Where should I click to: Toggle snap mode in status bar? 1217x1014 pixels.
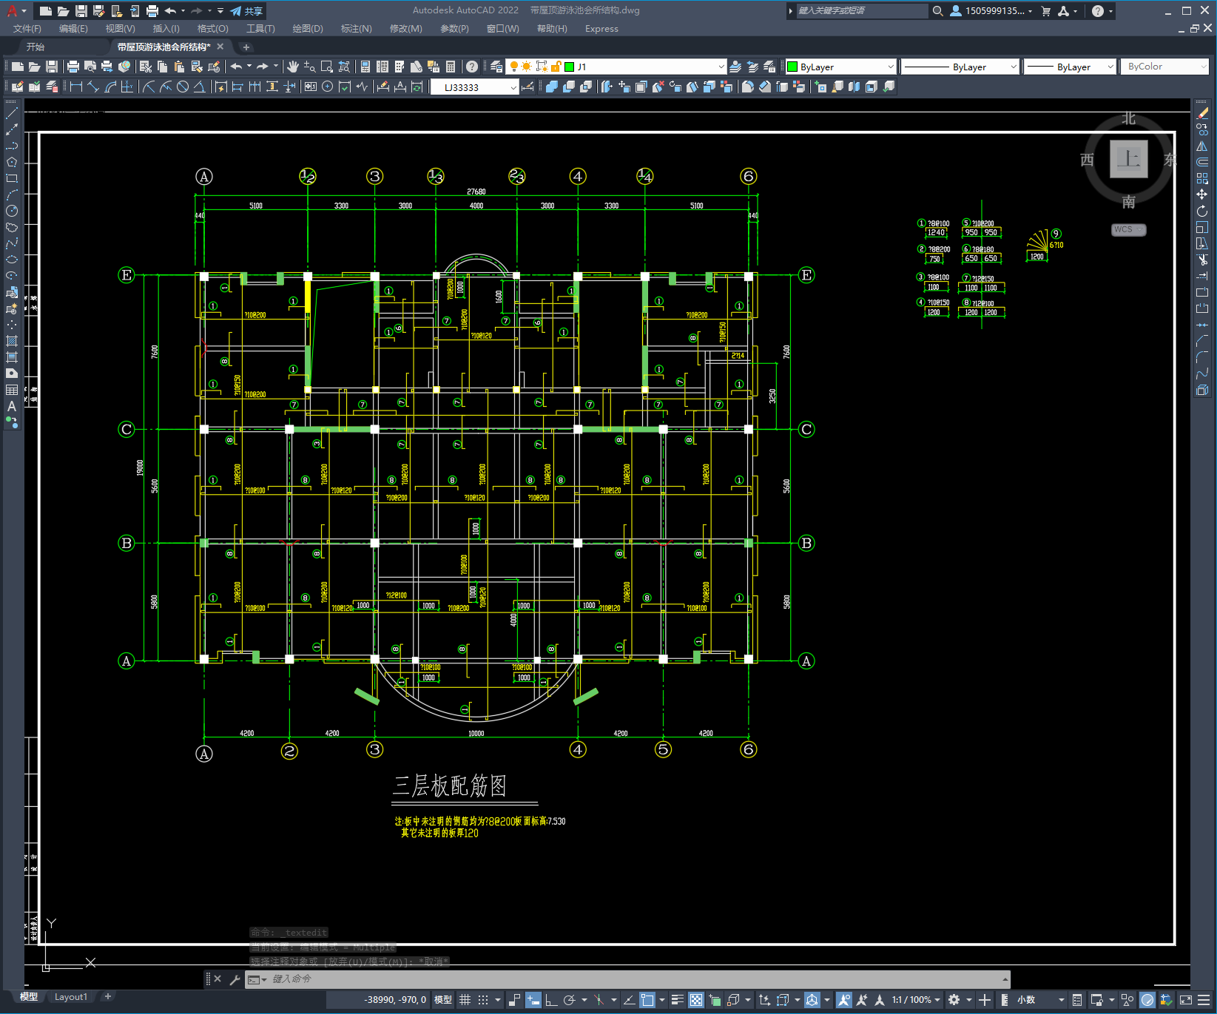pos(483,1000)
